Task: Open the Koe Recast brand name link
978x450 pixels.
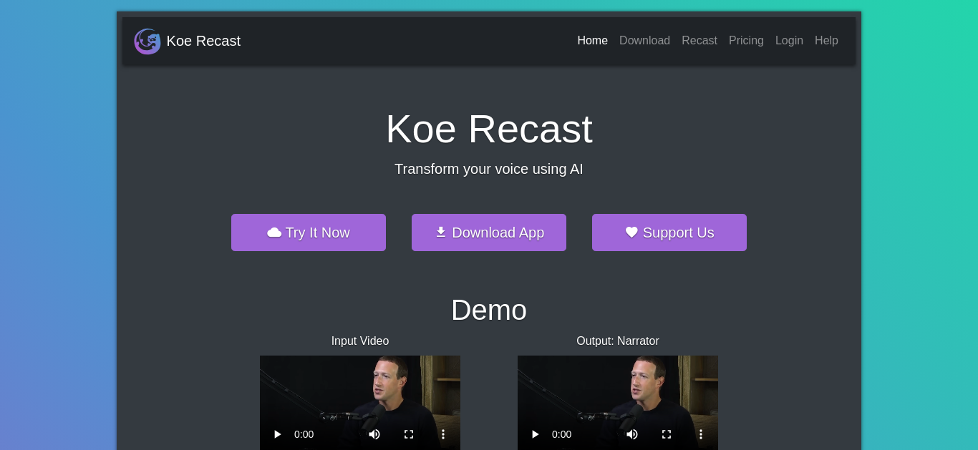Action: pos(203,41)
